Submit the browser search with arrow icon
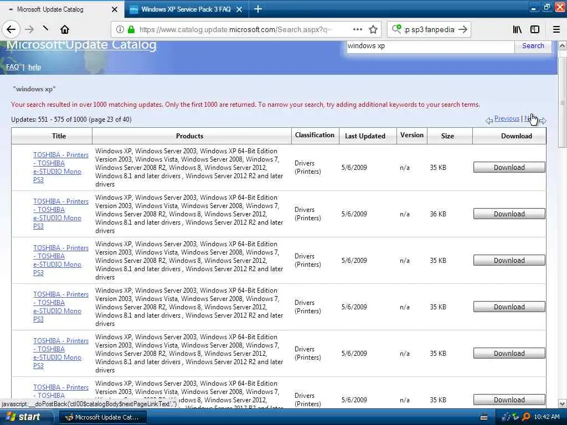Screen dimensions: 567x425 point(463,29)
